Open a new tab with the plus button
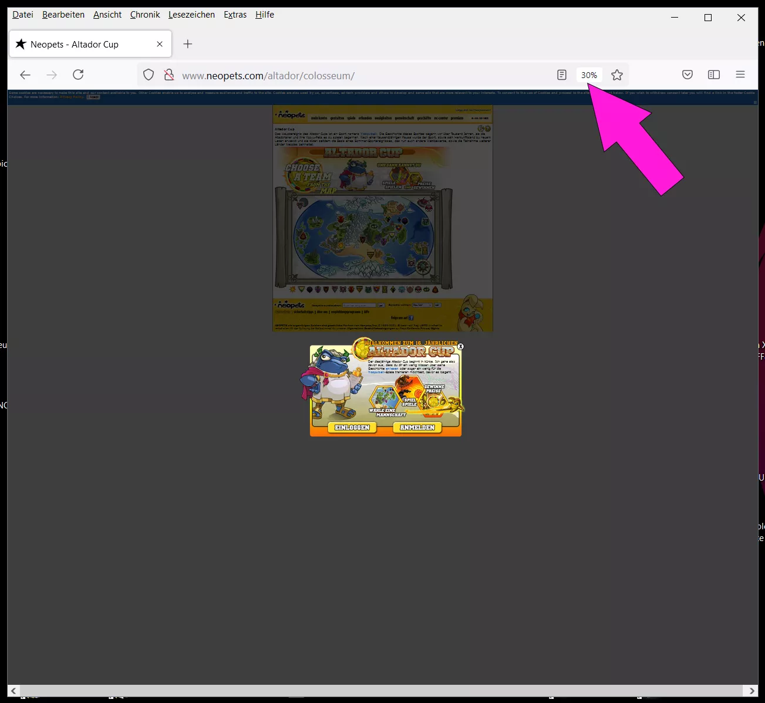 pos(188,44)
